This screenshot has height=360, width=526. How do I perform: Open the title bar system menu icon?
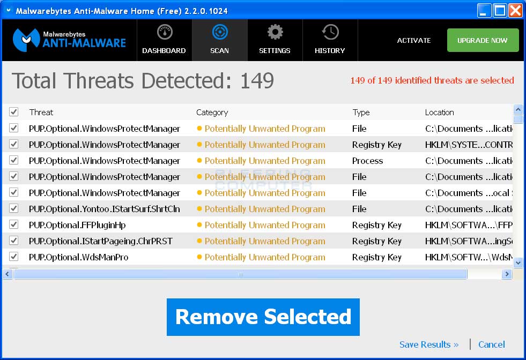tap(9, 10)
